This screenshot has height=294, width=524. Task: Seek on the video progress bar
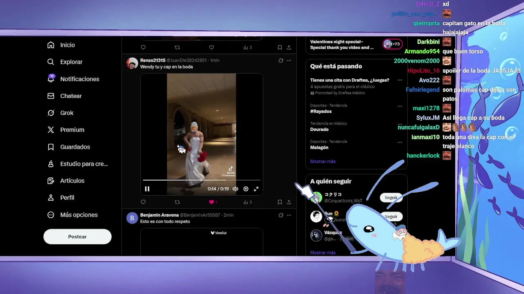(201, 180)
